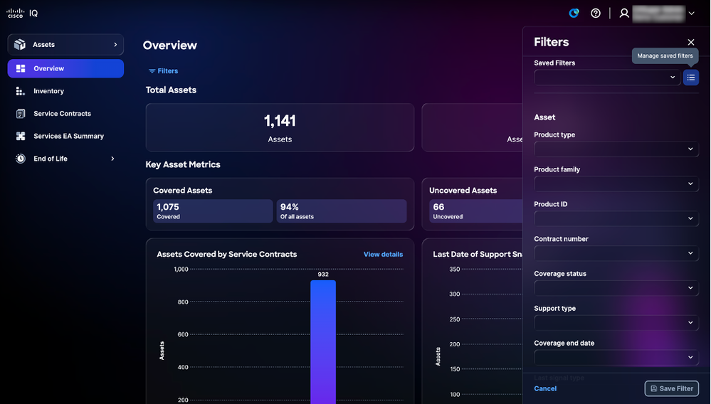Click the Covered Assets card title

pos(183,191)
